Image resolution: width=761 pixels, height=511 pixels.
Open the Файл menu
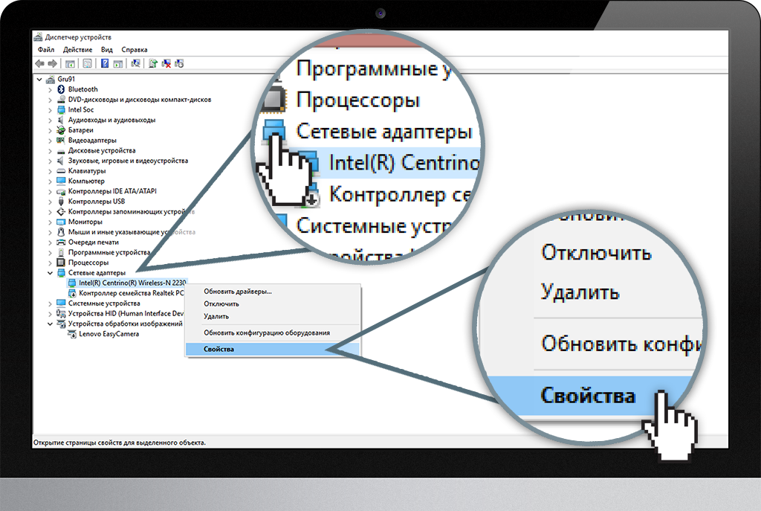(x=45, y=50)
